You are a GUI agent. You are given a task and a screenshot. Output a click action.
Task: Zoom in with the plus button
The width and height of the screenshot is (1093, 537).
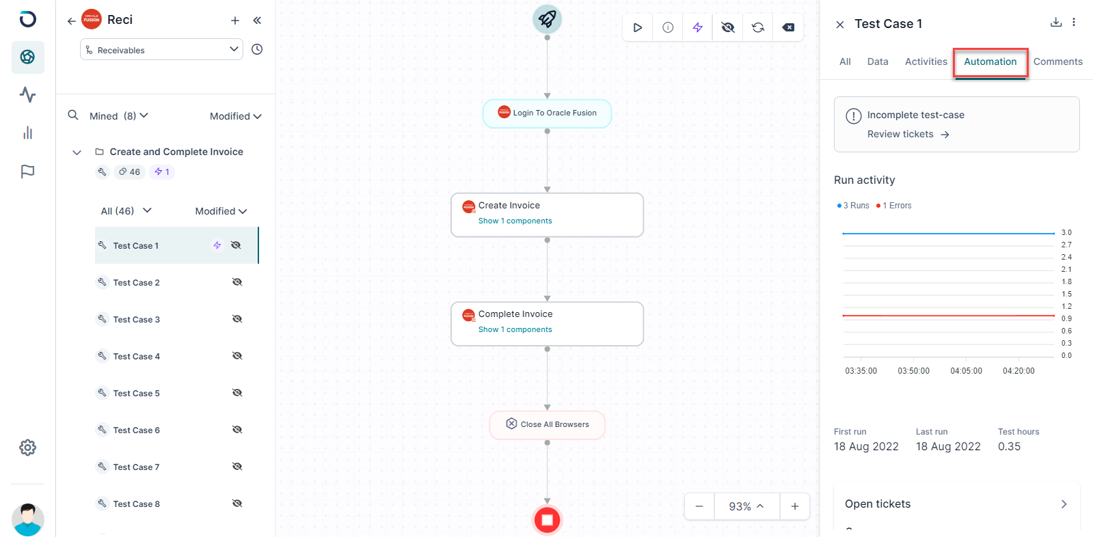[x=795, y=506]
